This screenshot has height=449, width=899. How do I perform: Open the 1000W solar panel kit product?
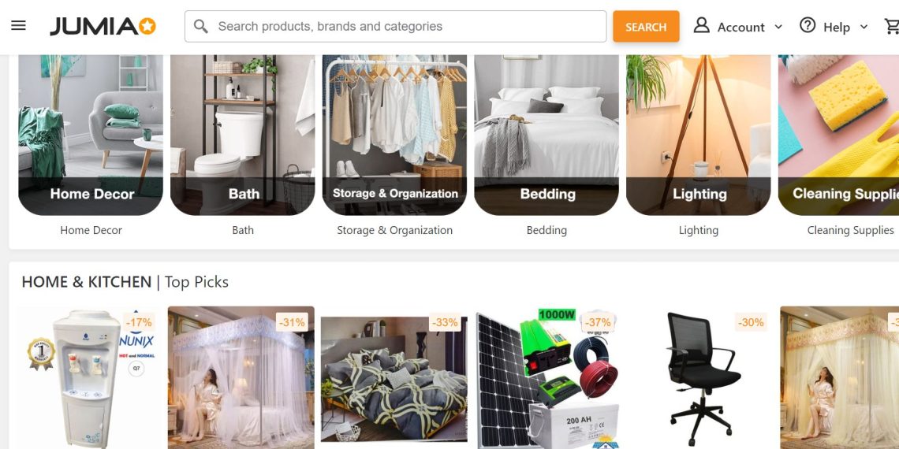coord(546,378)
